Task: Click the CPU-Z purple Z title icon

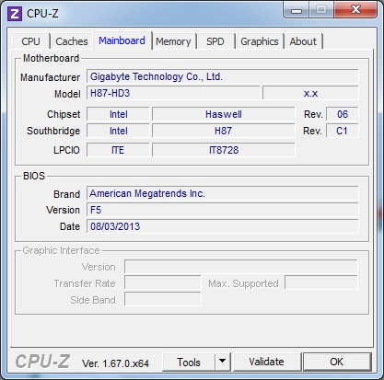Action: [15, 14]
